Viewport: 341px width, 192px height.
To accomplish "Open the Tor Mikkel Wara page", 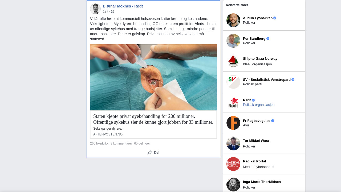I will pyautogui.click(x=256, y=141).
